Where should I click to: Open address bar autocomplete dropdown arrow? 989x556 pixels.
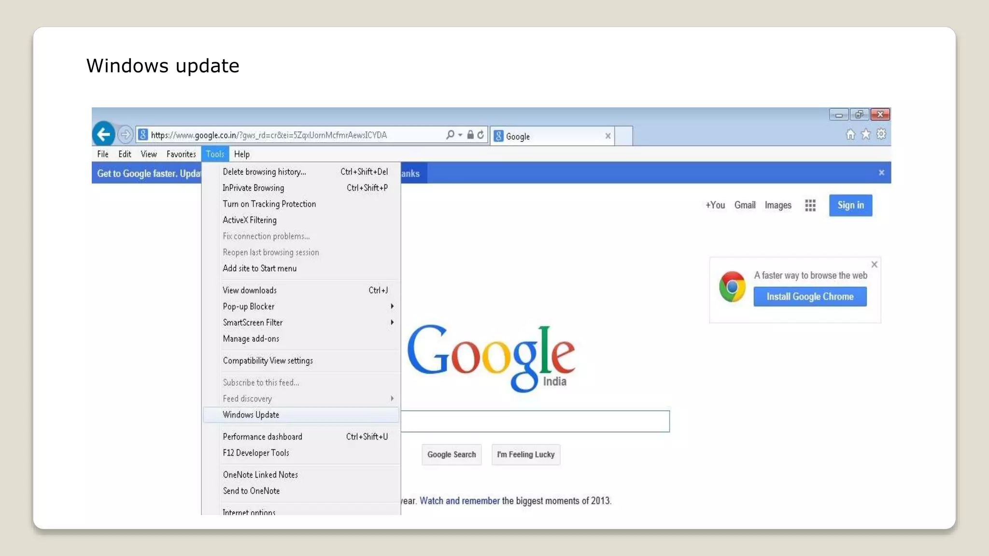[x=460, y=135]
